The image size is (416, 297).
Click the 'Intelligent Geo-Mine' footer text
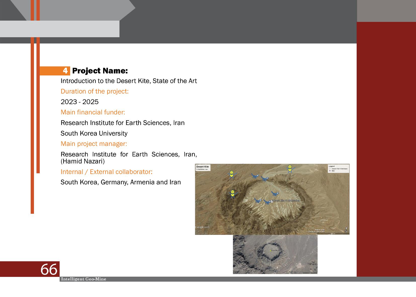pyautogui.click(x=84, y=279)
